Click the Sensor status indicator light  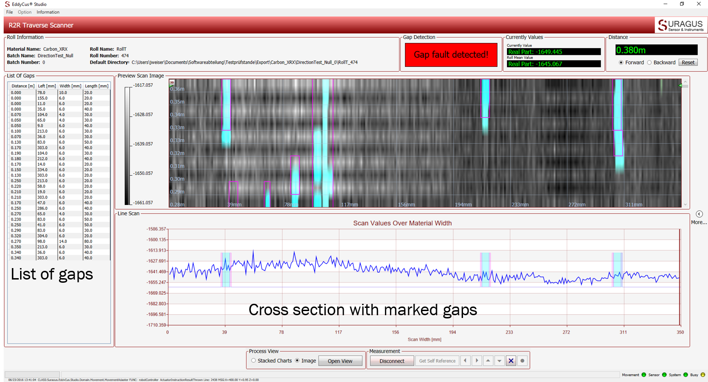[x=664, y=375]
